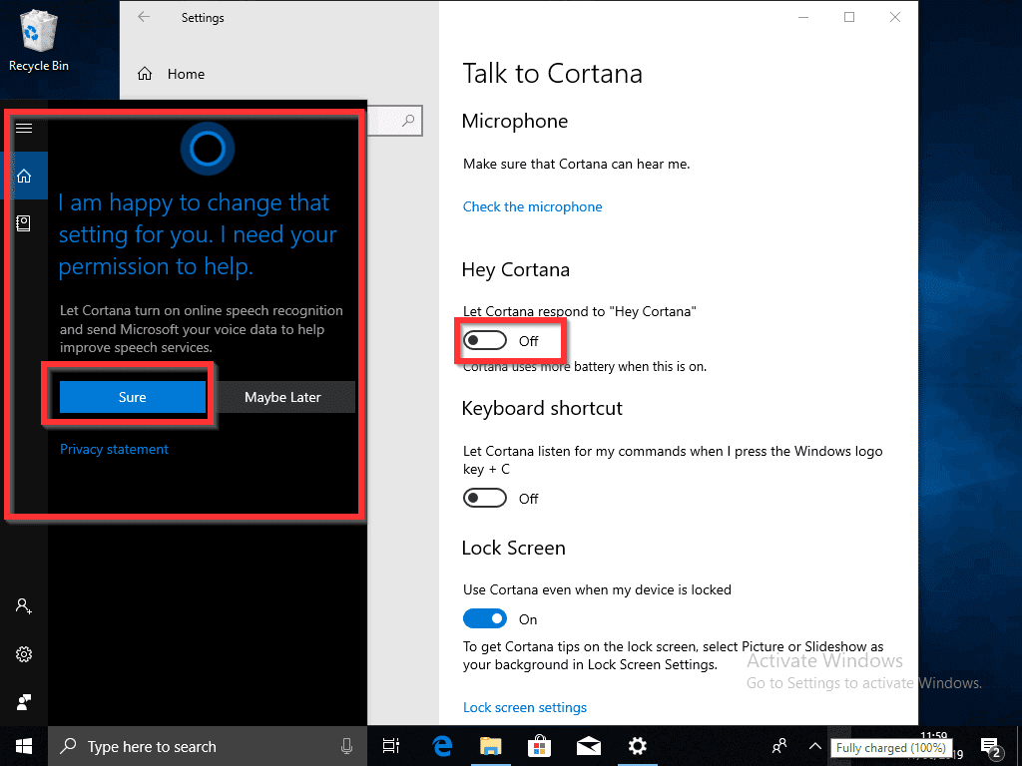Open the Mail app from the taskbar

pos(588,746)
